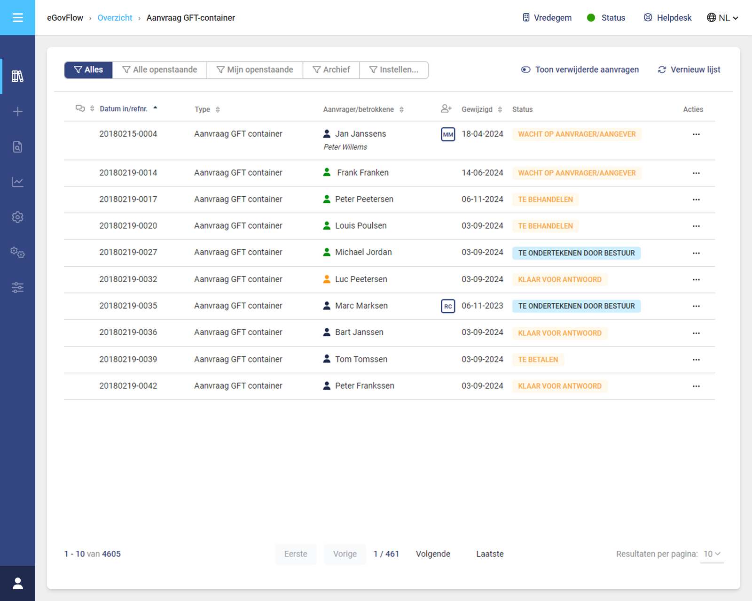Image resolution: width=752 pixels, height=601 pixels.
Task: Click the green person icon of Frank Franken
Action: pyautogui.click(x=327, y=172)
